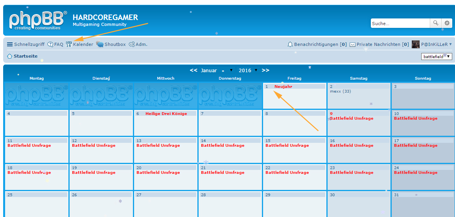This screenshot has width=455, height=217.
Task: Click the Schnellzugriff hamburger icon
Action: click(x=10, y=44)
